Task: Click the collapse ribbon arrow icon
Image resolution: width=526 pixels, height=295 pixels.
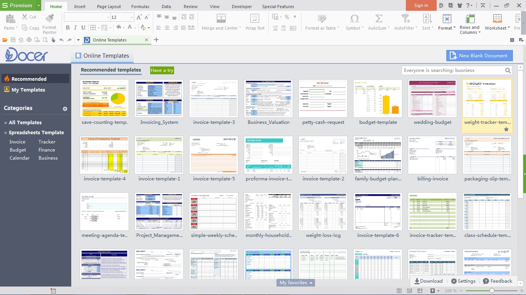Action: tap(483, 5)
